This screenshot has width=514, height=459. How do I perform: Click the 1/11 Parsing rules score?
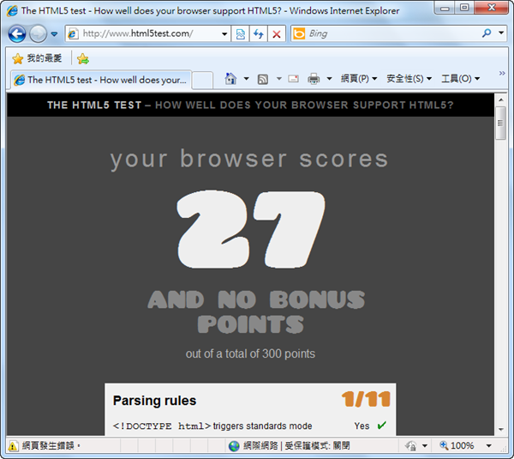[x=366, y=399]
